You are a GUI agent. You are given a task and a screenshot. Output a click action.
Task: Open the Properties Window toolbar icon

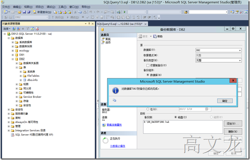237,12
